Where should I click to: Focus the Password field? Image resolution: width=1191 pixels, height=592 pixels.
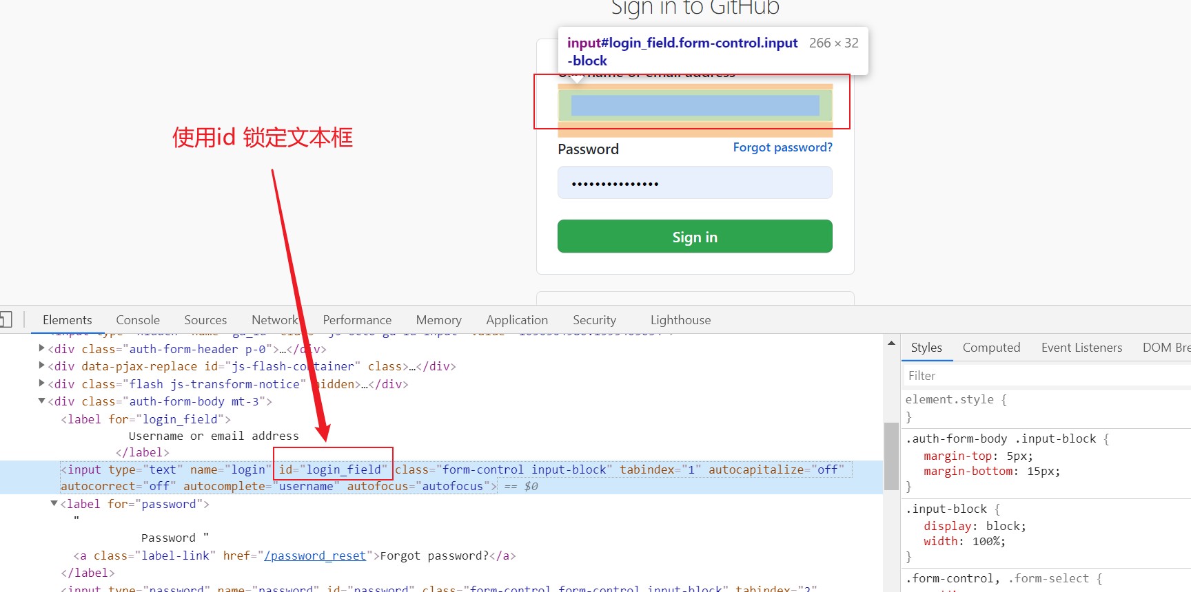[695, 183]
